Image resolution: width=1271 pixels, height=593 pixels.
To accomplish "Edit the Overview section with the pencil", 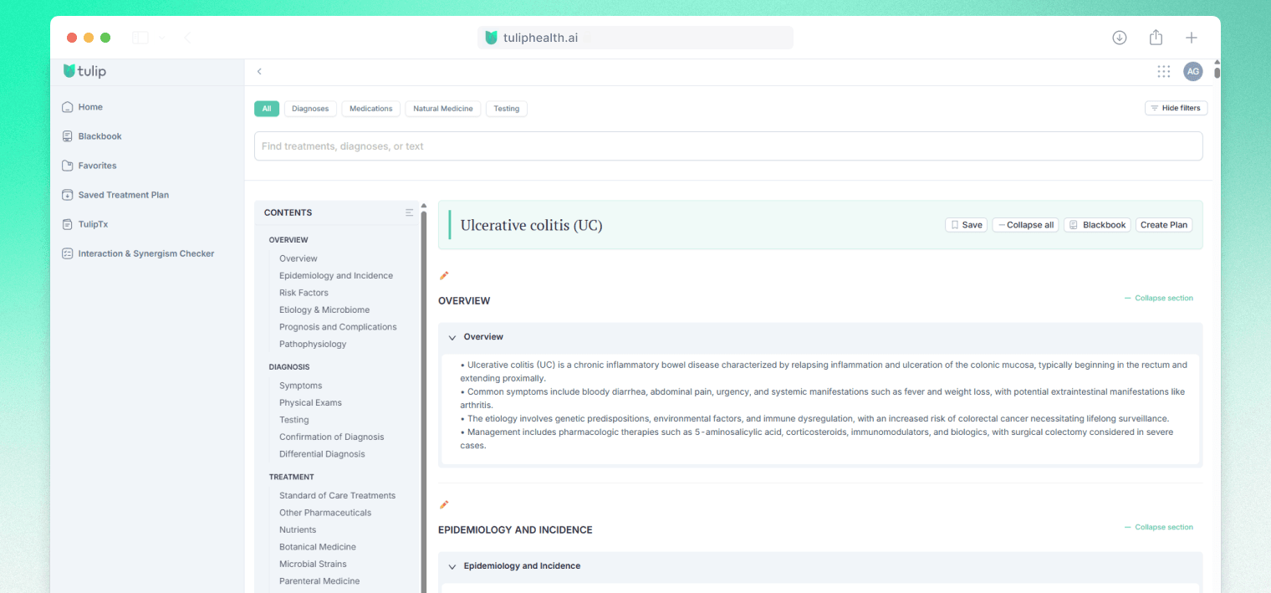I will tap(444, 276).
